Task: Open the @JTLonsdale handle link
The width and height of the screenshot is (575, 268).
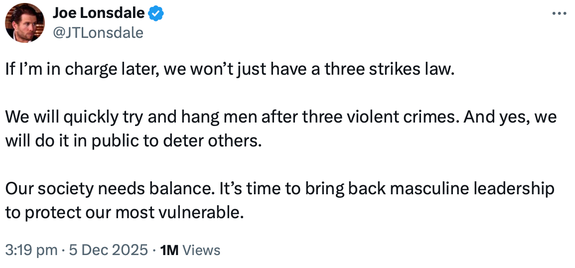Action: coord(98,32)
